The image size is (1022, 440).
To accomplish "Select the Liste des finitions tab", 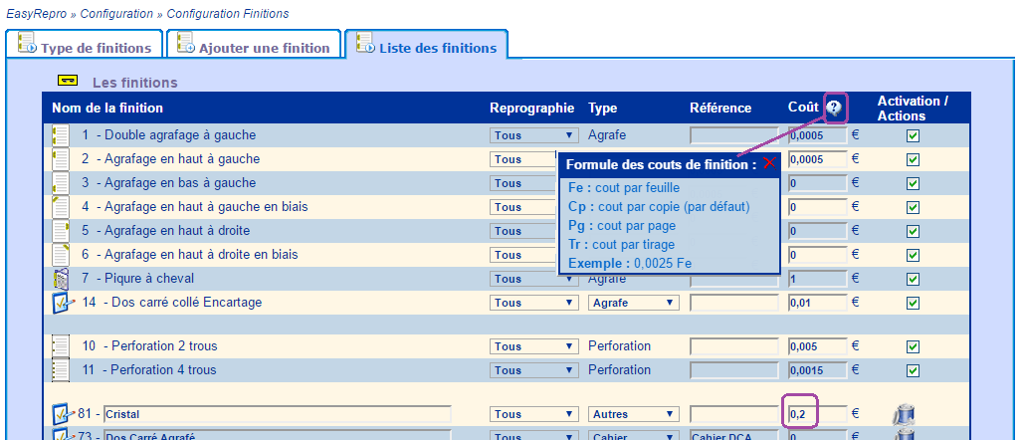I will [x=426, y=47].
